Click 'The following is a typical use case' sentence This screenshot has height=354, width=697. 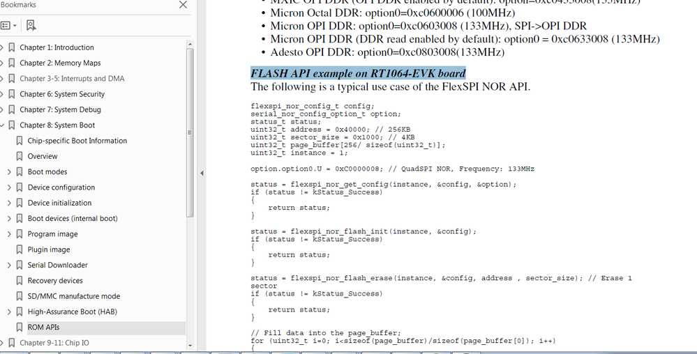click(x=390, y=86)
